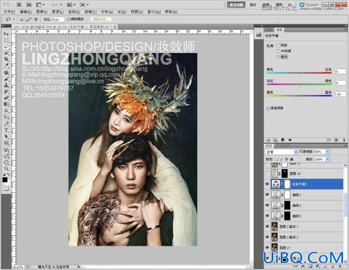The image size is (349, 270).
Task: Open the View Extras dropdown
Action: pos(40,5)
